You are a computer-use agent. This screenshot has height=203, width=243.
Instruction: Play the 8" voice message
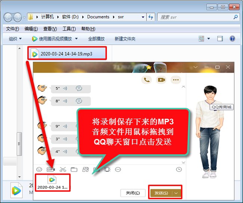click(x=65, y=101)
